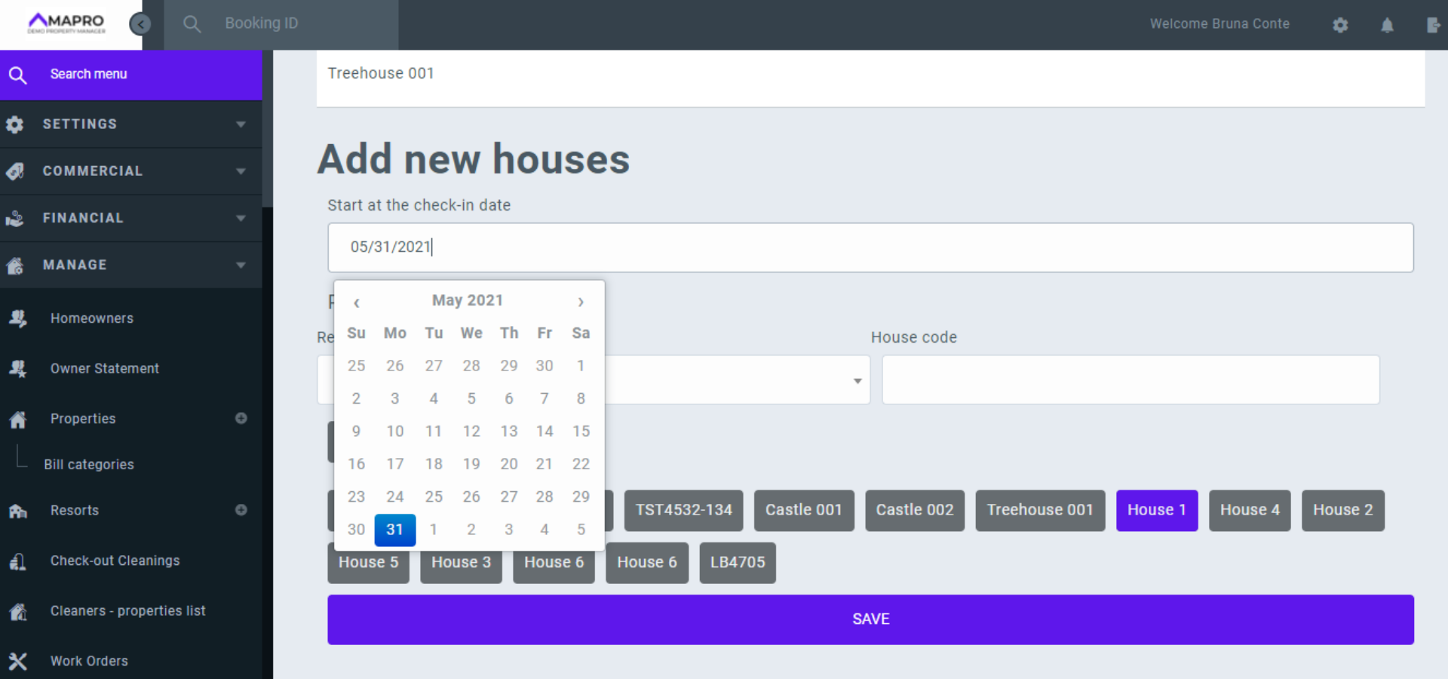Image resolution: width=1448 pixels, height=679 pixels.
Task: Go to previous month in calendar
Action: [x=357, y=302]
